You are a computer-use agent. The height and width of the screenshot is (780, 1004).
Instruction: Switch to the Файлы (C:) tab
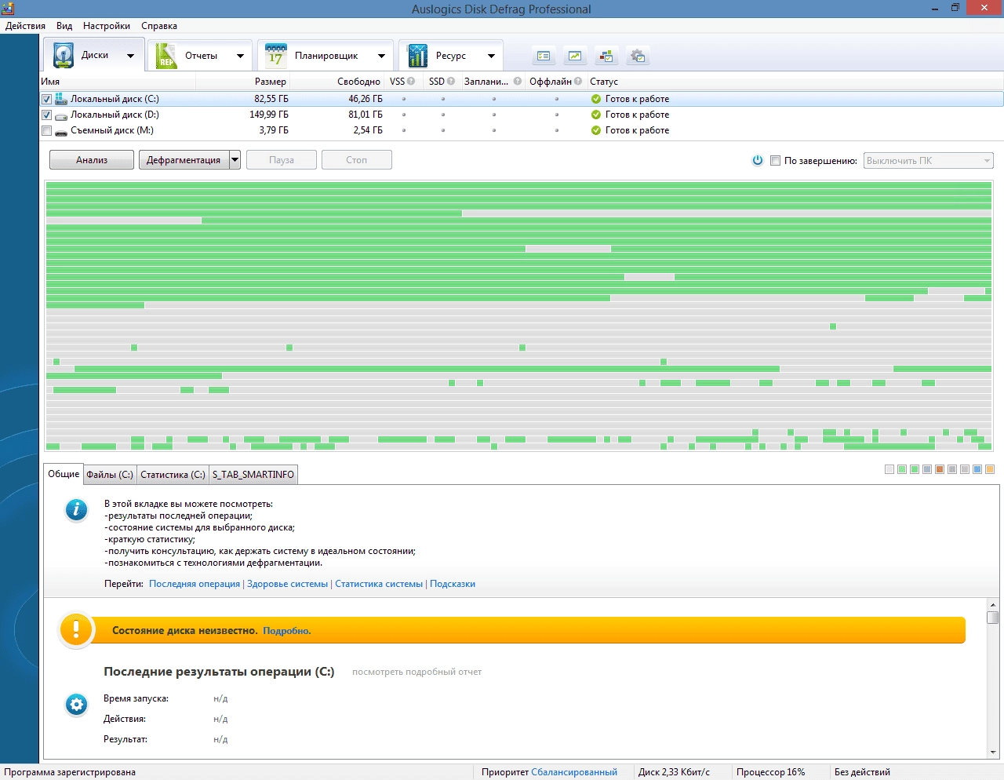110,475
